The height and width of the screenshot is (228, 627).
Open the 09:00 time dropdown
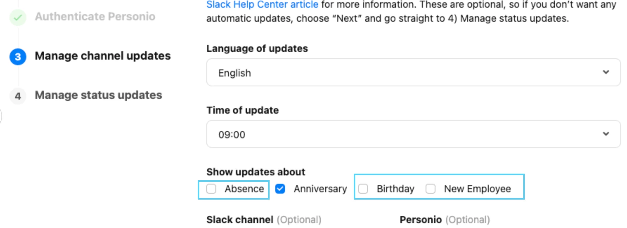click(413, 134)
